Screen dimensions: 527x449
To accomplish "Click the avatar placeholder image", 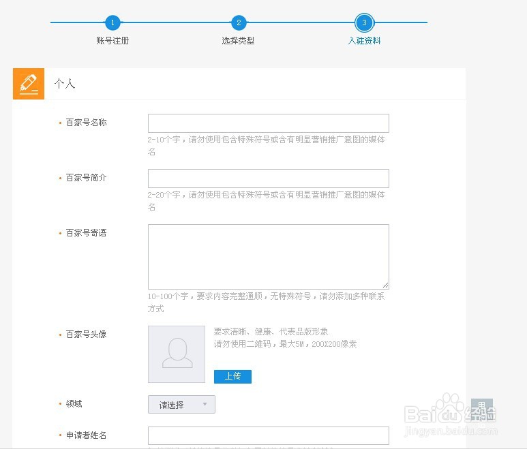I will [177, 354].
